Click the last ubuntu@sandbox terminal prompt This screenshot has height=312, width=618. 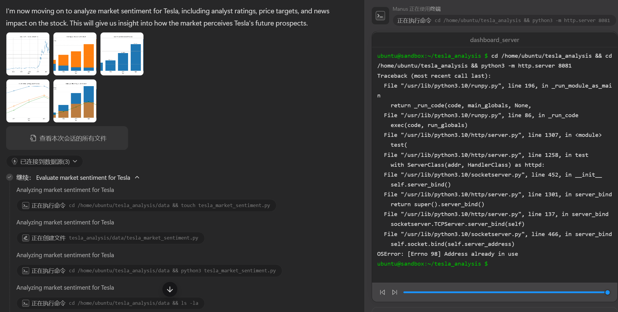[x=432, y=264]
